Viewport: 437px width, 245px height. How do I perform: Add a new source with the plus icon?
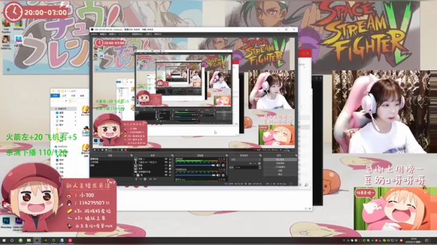tap(136, 179)
